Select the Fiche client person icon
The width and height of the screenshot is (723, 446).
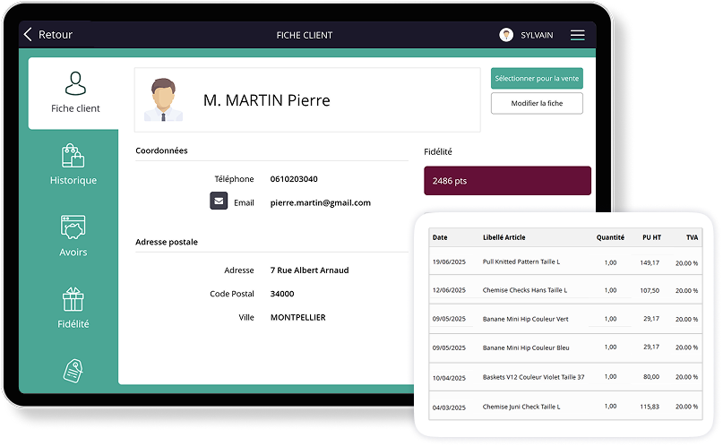pos(75,83)
